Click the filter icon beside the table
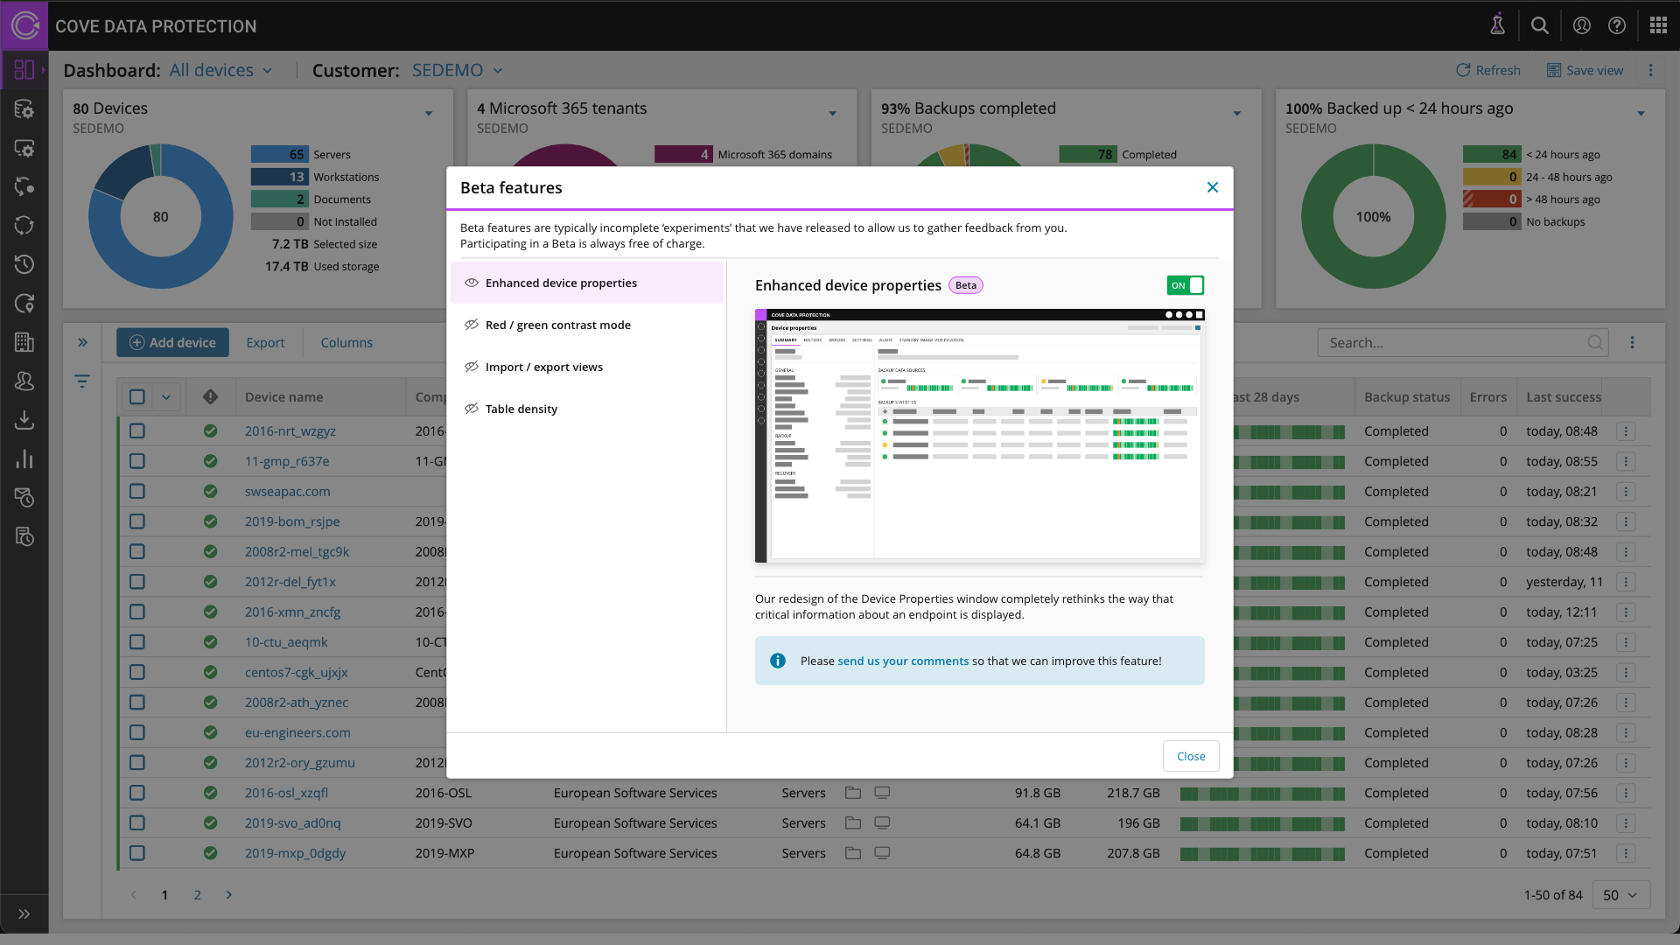Image resolution: width=1680 pixels, height=945 pixels. pyautogui.click(x=82, y=381)
